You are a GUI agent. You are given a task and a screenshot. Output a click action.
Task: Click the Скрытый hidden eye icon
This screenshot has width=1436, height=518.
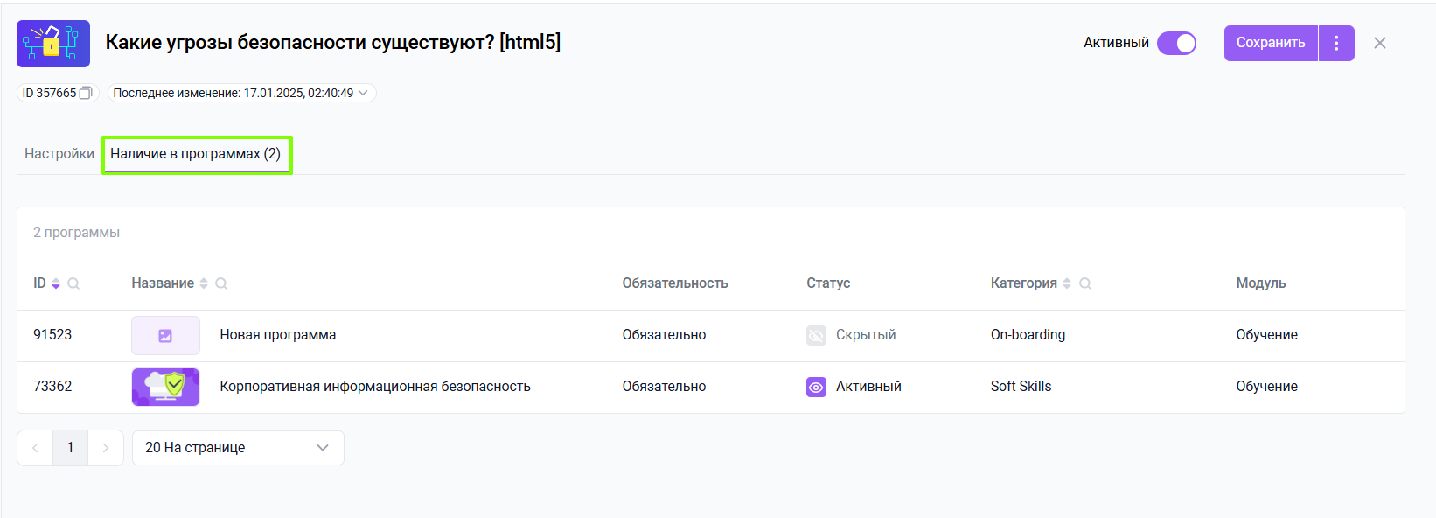816,335
